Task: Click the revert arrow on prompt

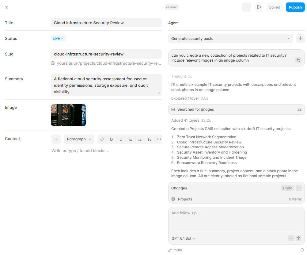Action: click(298, 60)
